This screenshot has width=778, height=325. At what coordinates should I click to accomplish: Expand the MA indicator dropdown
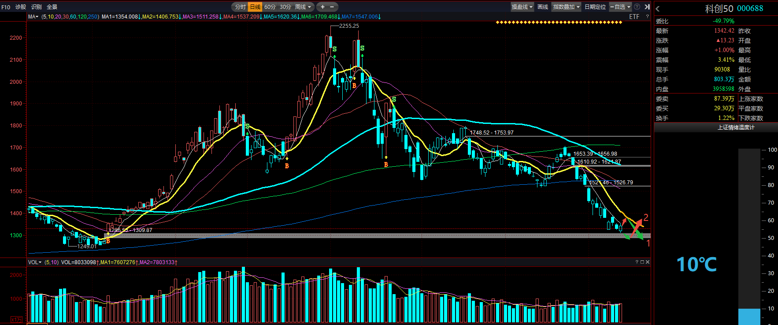(x=33, y=17)
